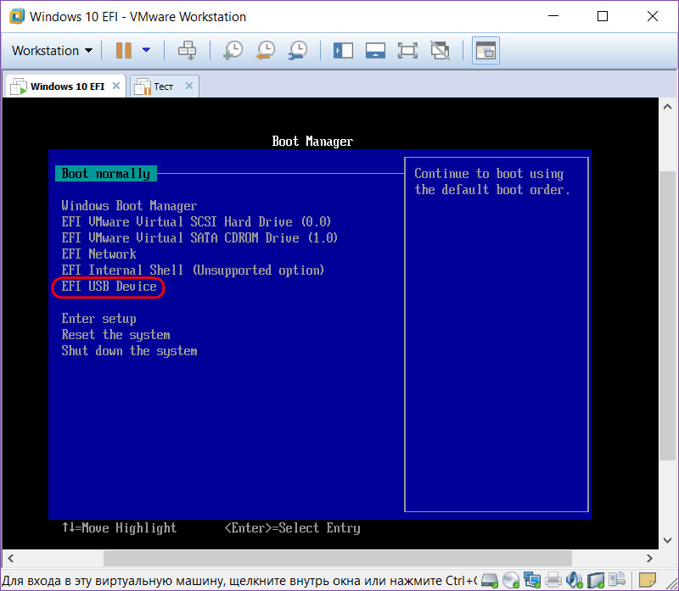The width and height of the screenshot is (679, 591).
Task: Open the Workstation menu dropdown
Action: click(52, 51)
